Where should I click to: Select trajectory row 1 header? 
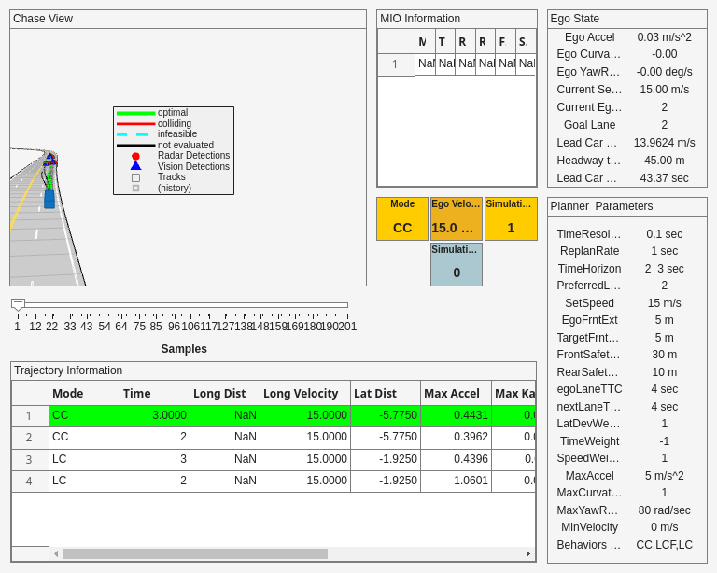point(30,416)
